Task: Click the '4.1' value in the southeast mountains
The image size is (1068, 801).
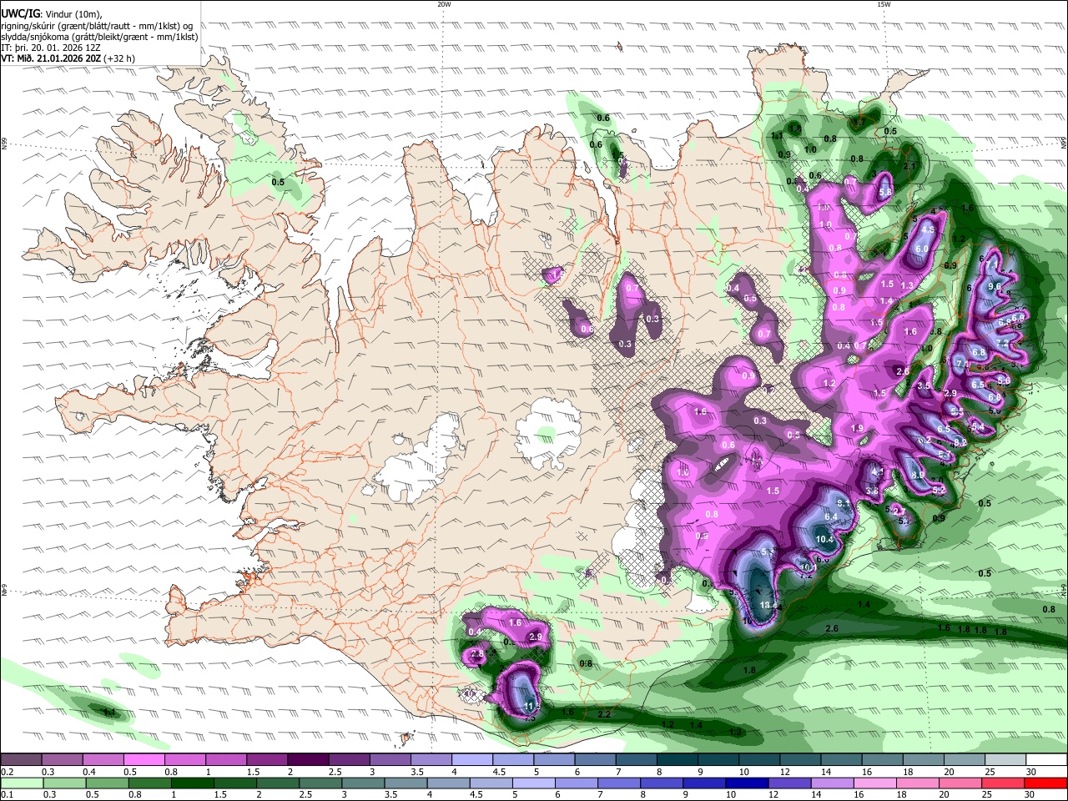Action: (x=877, y=471)
